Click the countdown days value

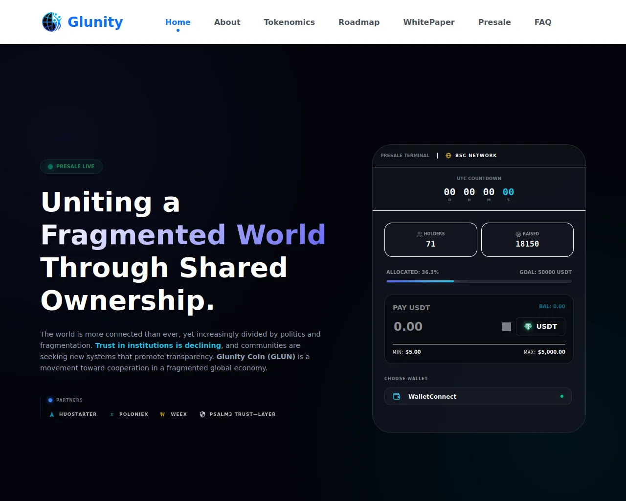click(x=449, y=192)
